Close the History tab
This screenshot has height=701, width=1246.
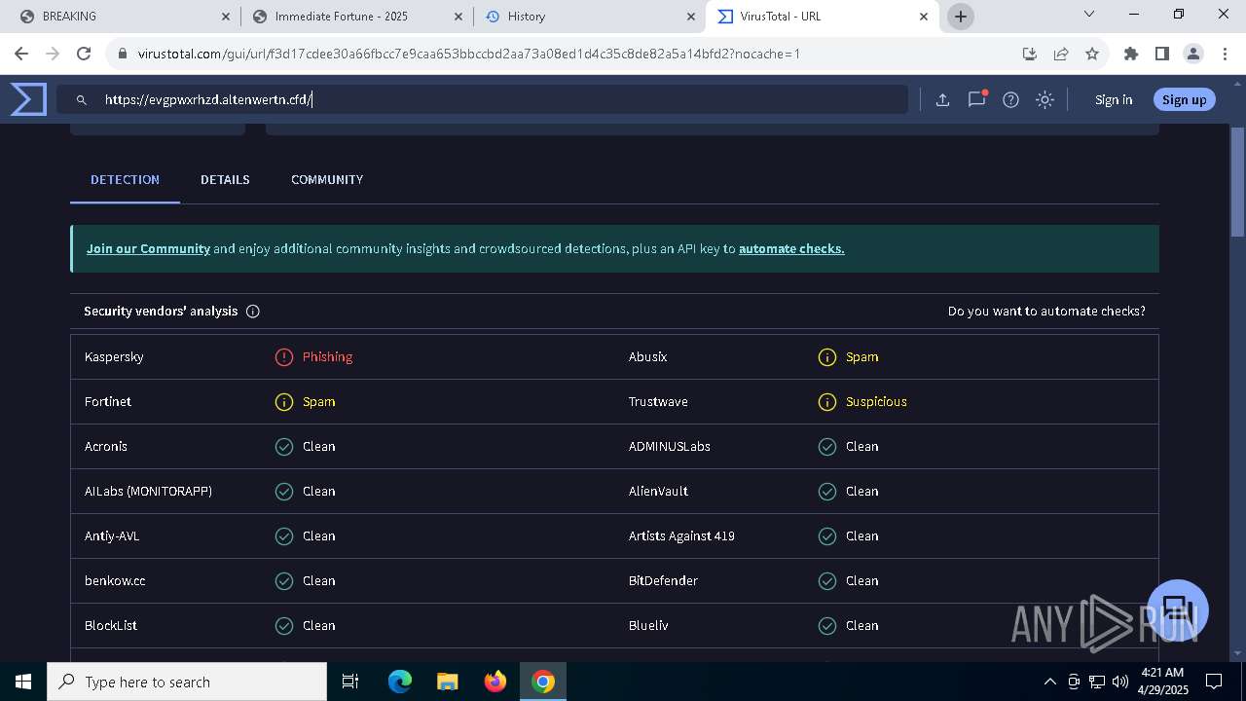click(691, 17)
